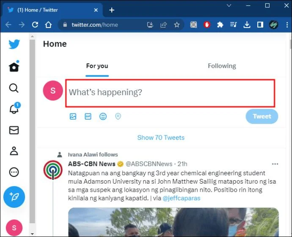
Task: Open a new browser tab
Action: 112,10
